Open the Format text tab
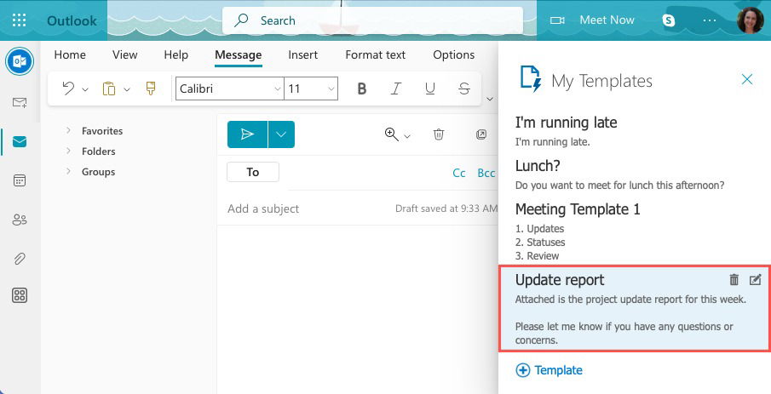771x394 pixels. [x=375, y=54]
